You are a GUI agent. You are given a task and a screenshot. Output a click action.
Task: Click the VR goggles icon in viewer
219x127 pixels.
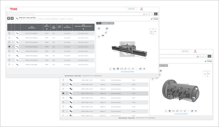pos(103,35)
